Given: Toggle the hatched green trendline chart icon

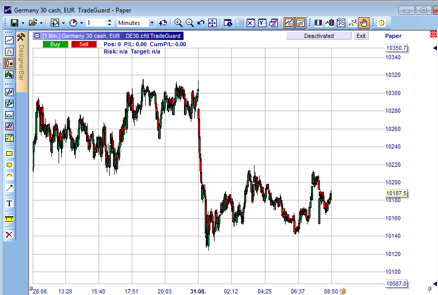Looking at the screenshot, I should pyautogui.click(x=9, y=103).
